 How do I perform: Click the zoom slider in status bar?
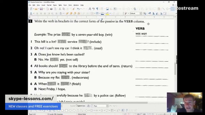point(164,114)
